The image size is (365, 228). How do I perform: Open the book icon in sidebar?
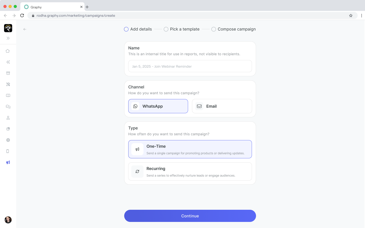[x=8, y=96]
